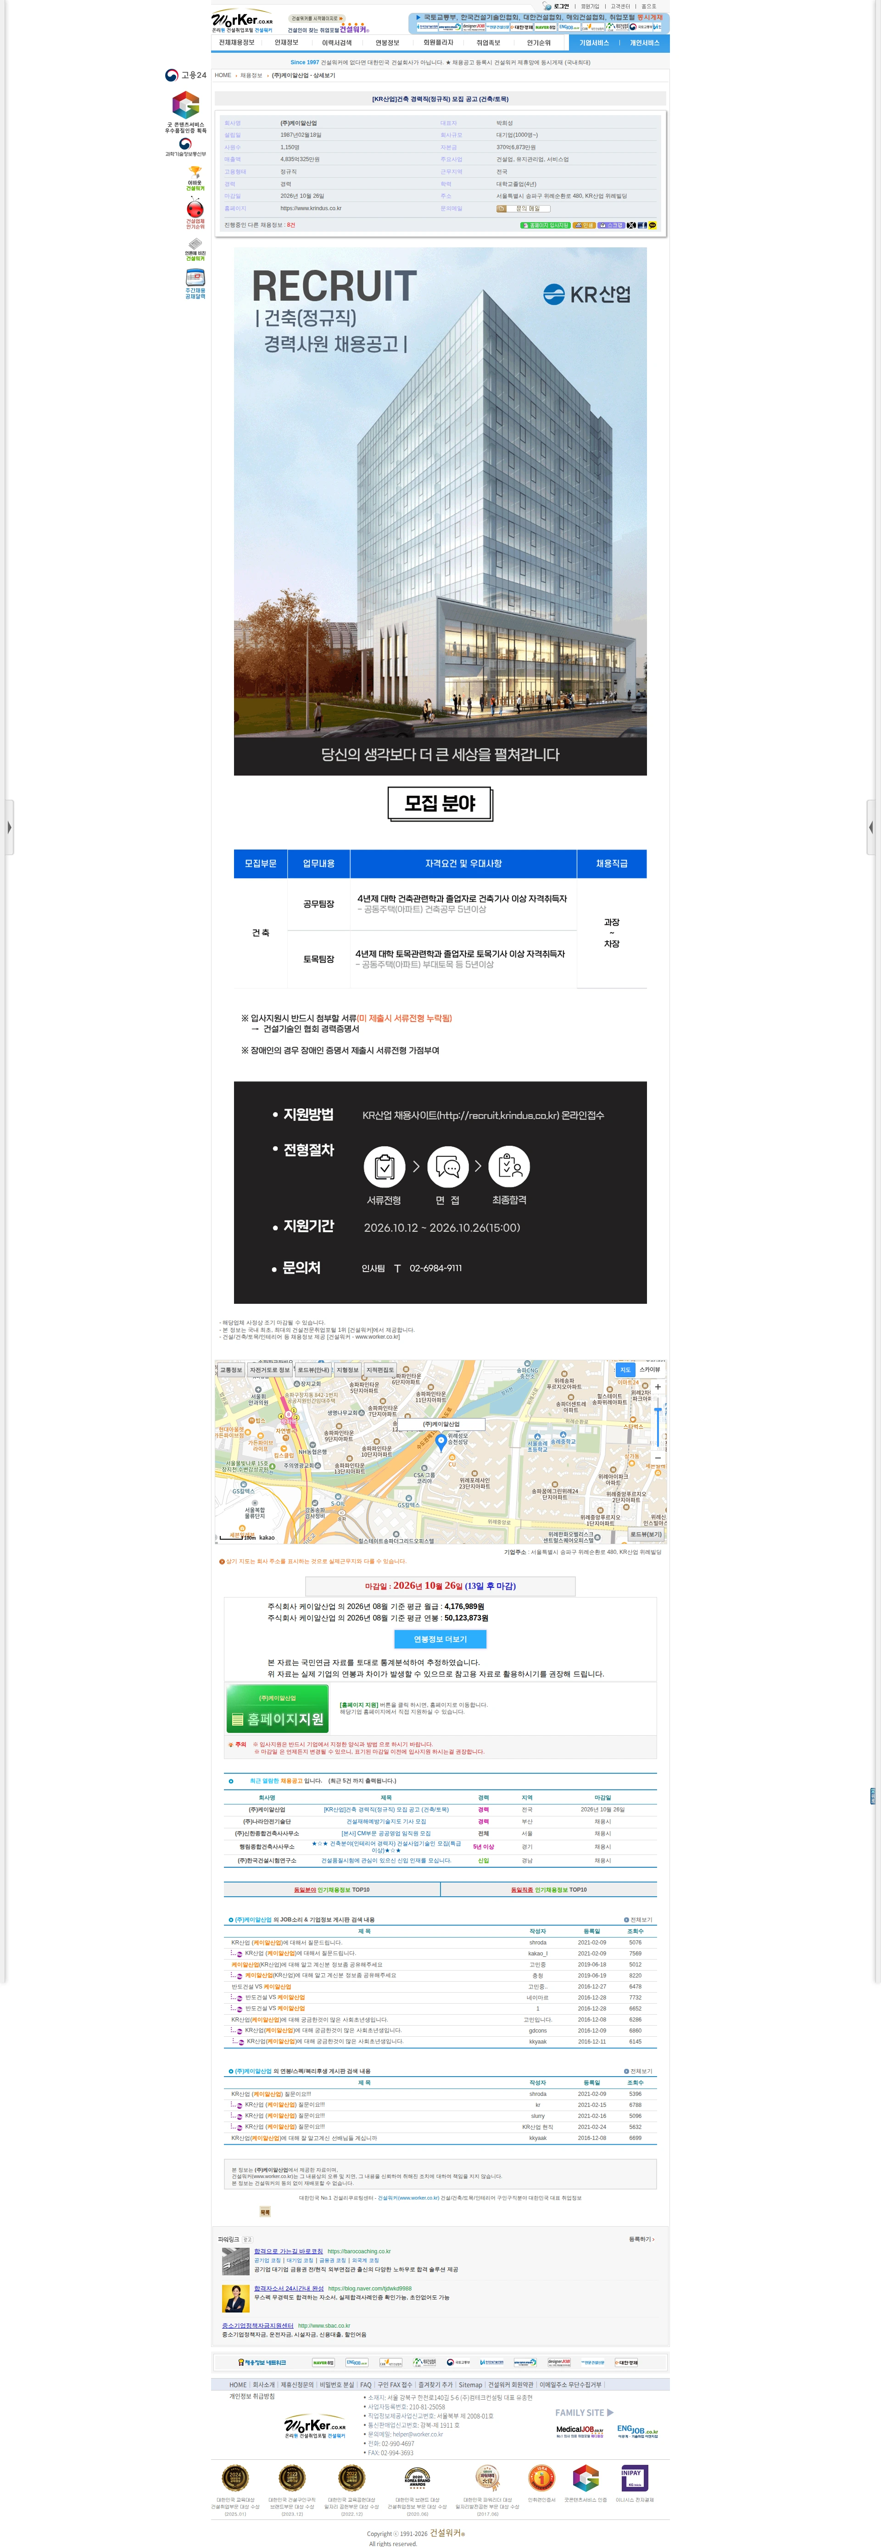Switch to the 기업서비스 tab
Image resolution: width=881 pixels, height=2547 pixels.
(593, 43)
